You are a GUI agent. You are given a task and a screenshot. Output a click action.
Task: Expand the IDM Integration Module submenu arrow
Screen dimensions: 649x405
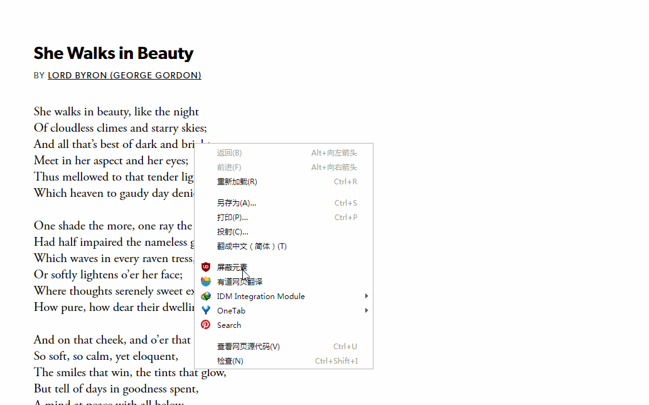(x=366, y=297)
